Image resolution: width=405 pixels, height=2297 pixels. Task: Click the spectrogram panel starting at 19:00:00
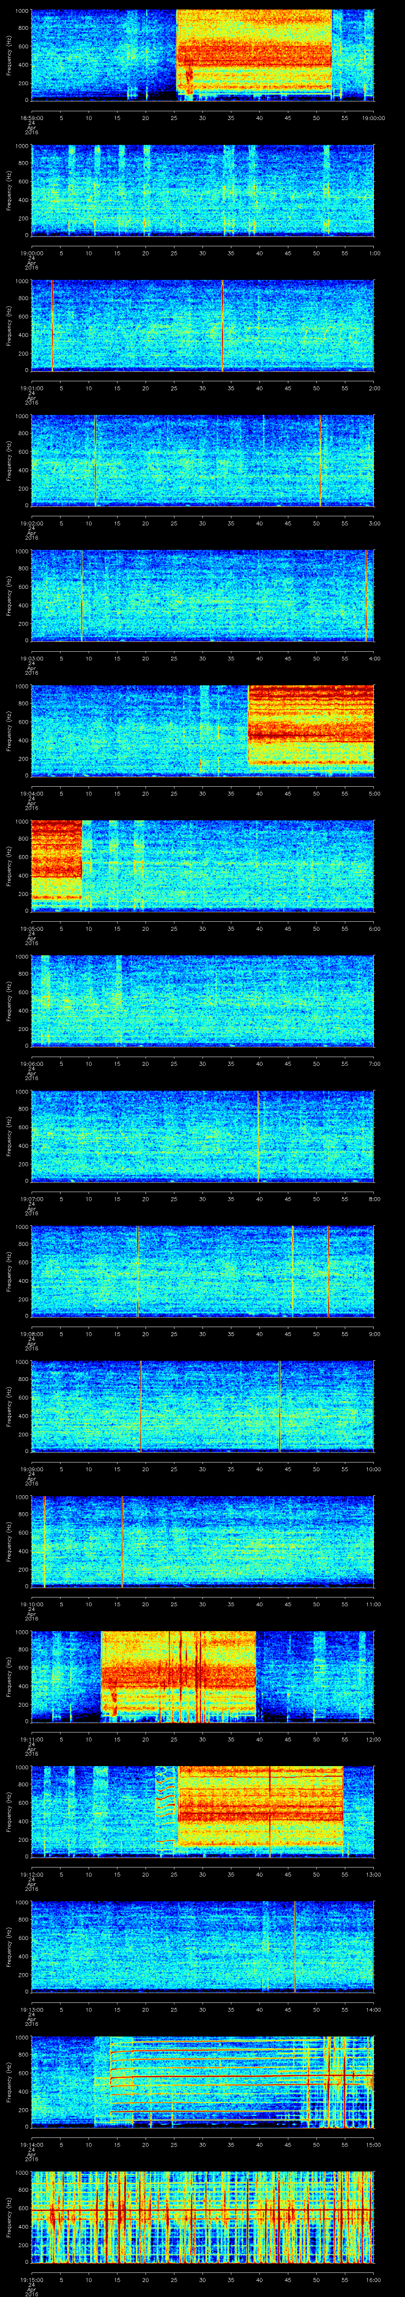tap(202, 190)
